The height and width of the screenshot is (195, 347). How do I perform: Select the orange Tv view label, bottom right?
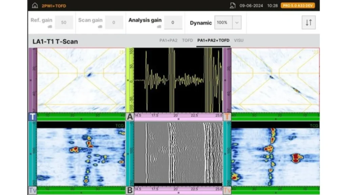click(227, 190)
